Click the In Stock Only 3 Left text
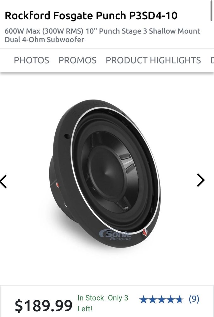The height and width of the screenshot is (317, 214). click(103, 303)
